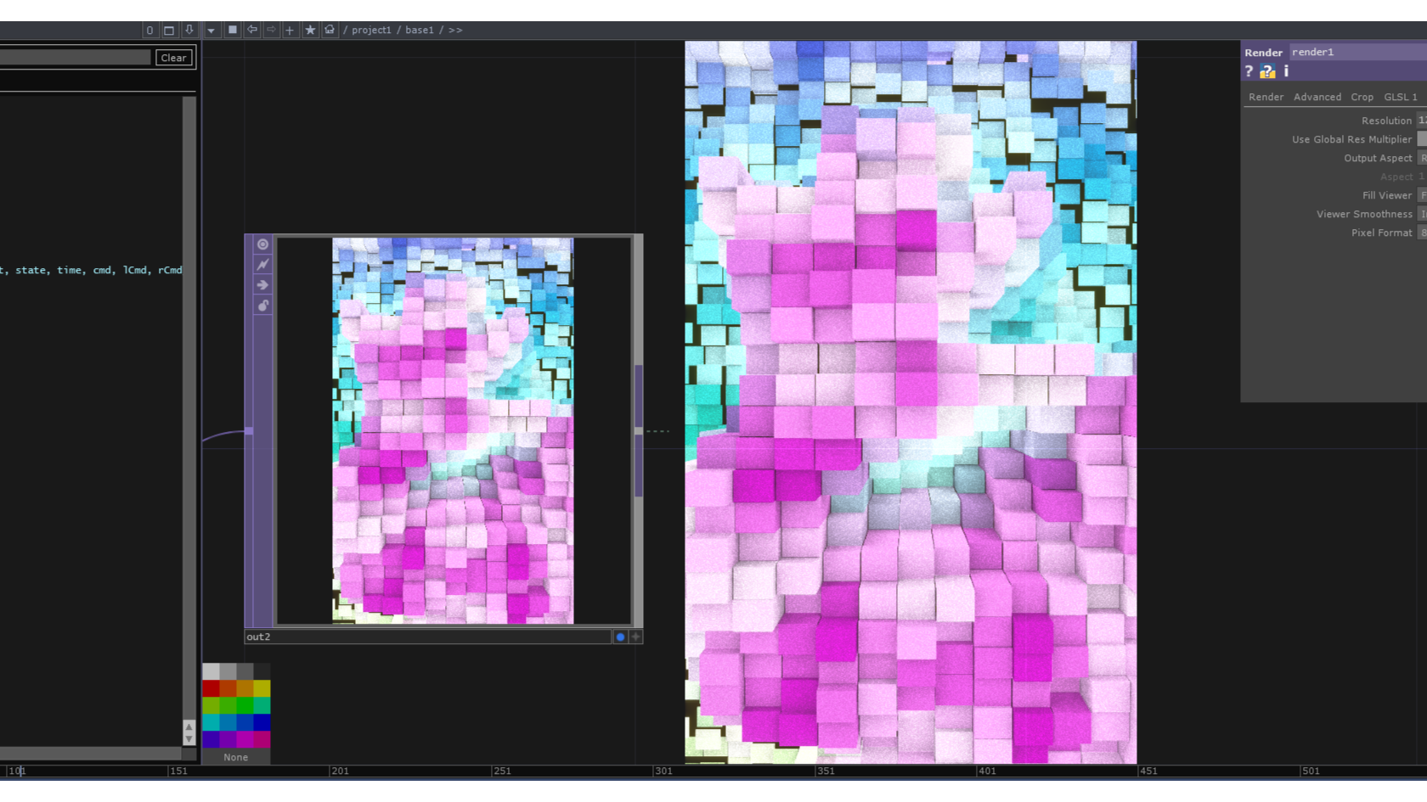Open Python help icon in parameters
The width and height of the screenshot is (1427, 802).
click(1267, 71)
